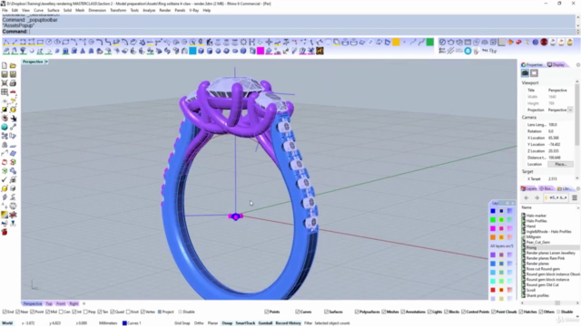Click the dark gold icon at end of toolbar
The image size is (581, 326).
click(320, 51)
